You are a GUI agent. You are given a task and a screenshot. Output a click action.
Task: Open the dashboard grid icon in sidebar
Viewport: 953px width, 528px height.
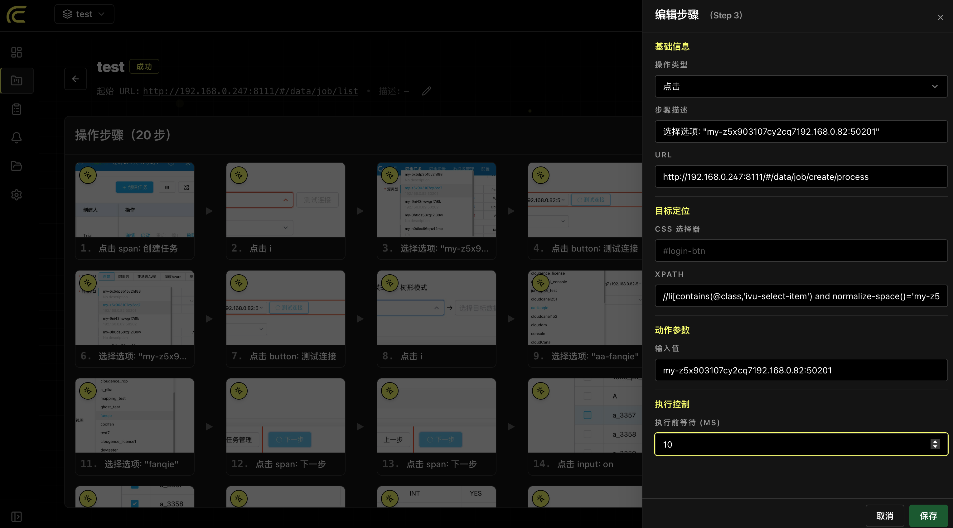coord(17,52)
